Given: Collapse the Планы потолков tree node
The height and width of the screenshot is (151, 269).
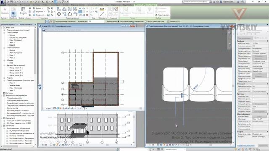Looking at the screenshot, I should [4, 48].
